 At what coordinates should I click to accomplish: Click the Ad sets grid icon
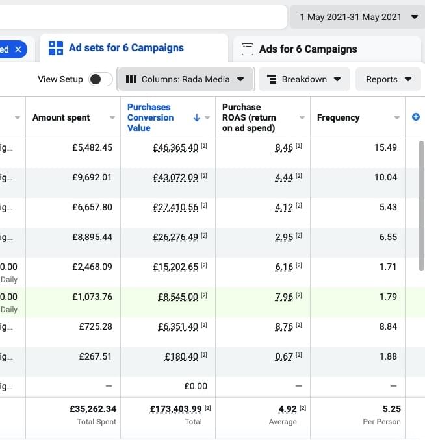56,48
